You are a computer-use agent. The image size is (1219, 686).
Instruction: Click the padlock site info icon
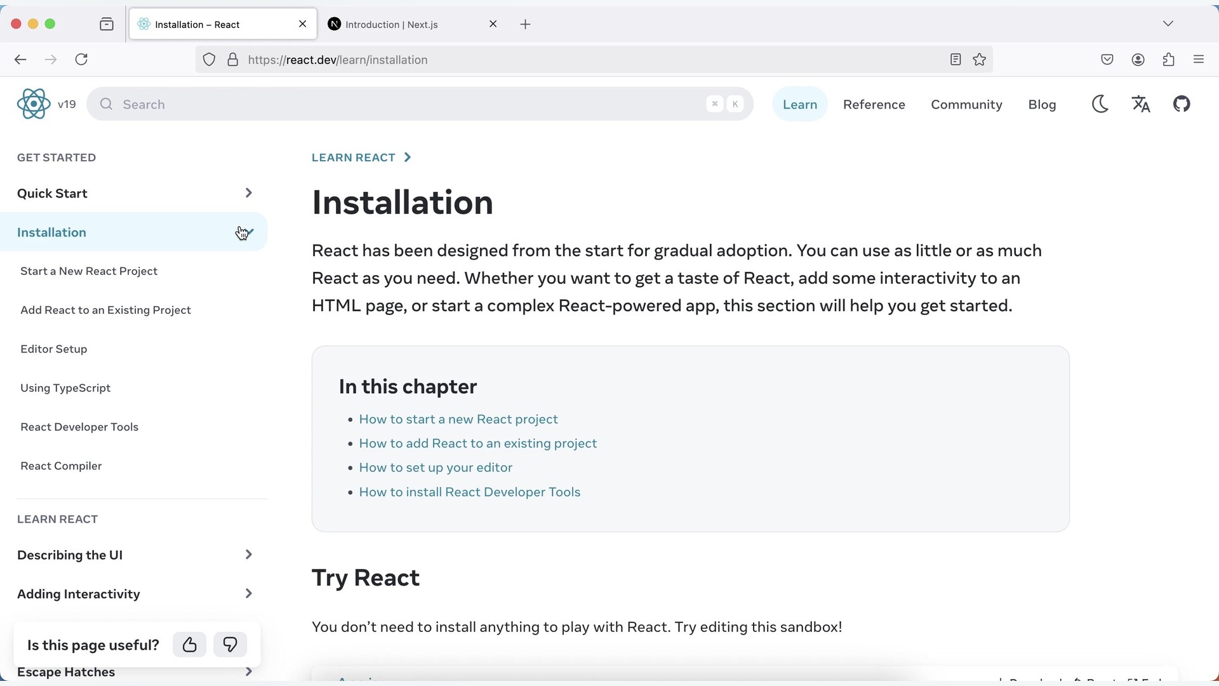[x=233, y=60]
